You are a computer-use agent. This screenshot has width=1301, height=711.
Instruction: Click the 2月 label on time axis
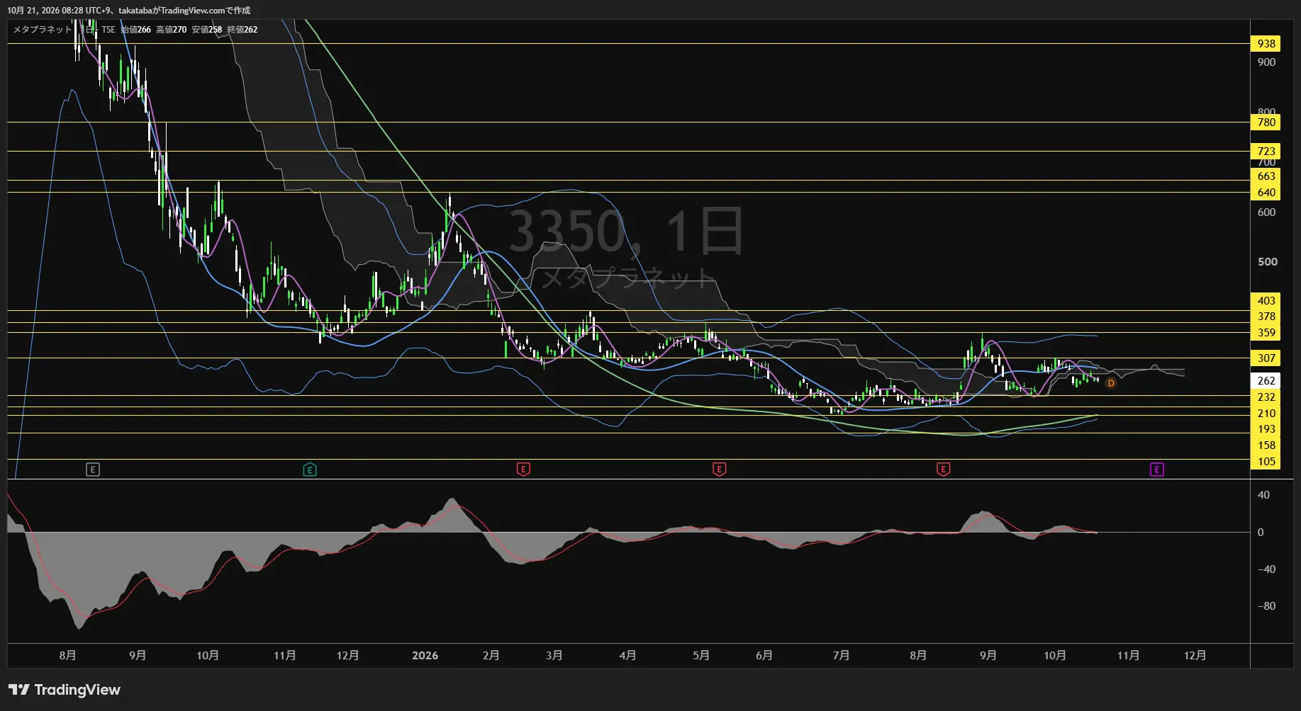point(491,655)
